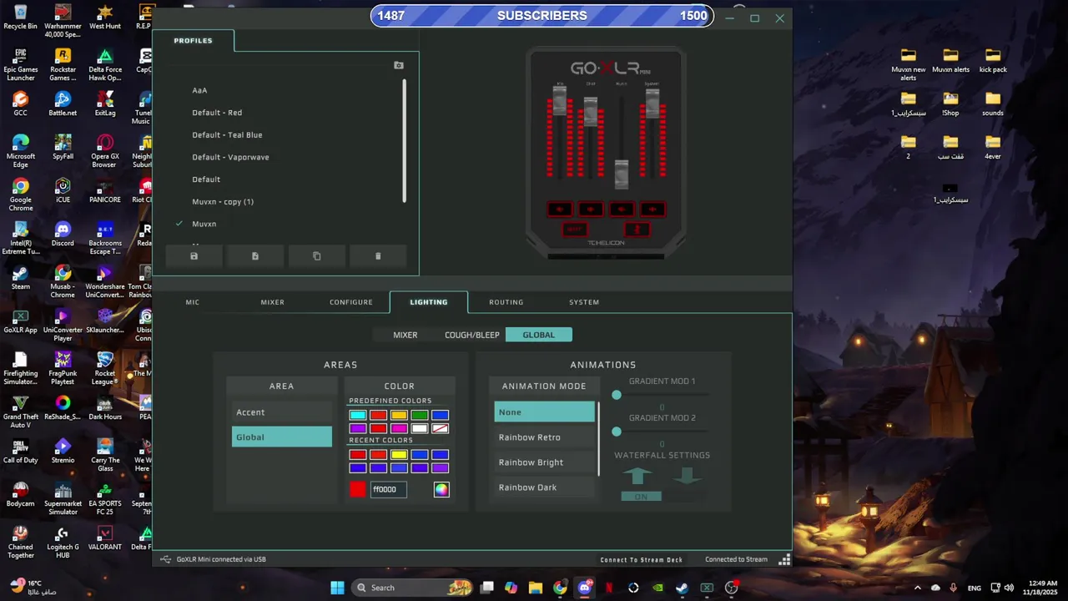Show hidden system tray icons chevron

[918, 588]
